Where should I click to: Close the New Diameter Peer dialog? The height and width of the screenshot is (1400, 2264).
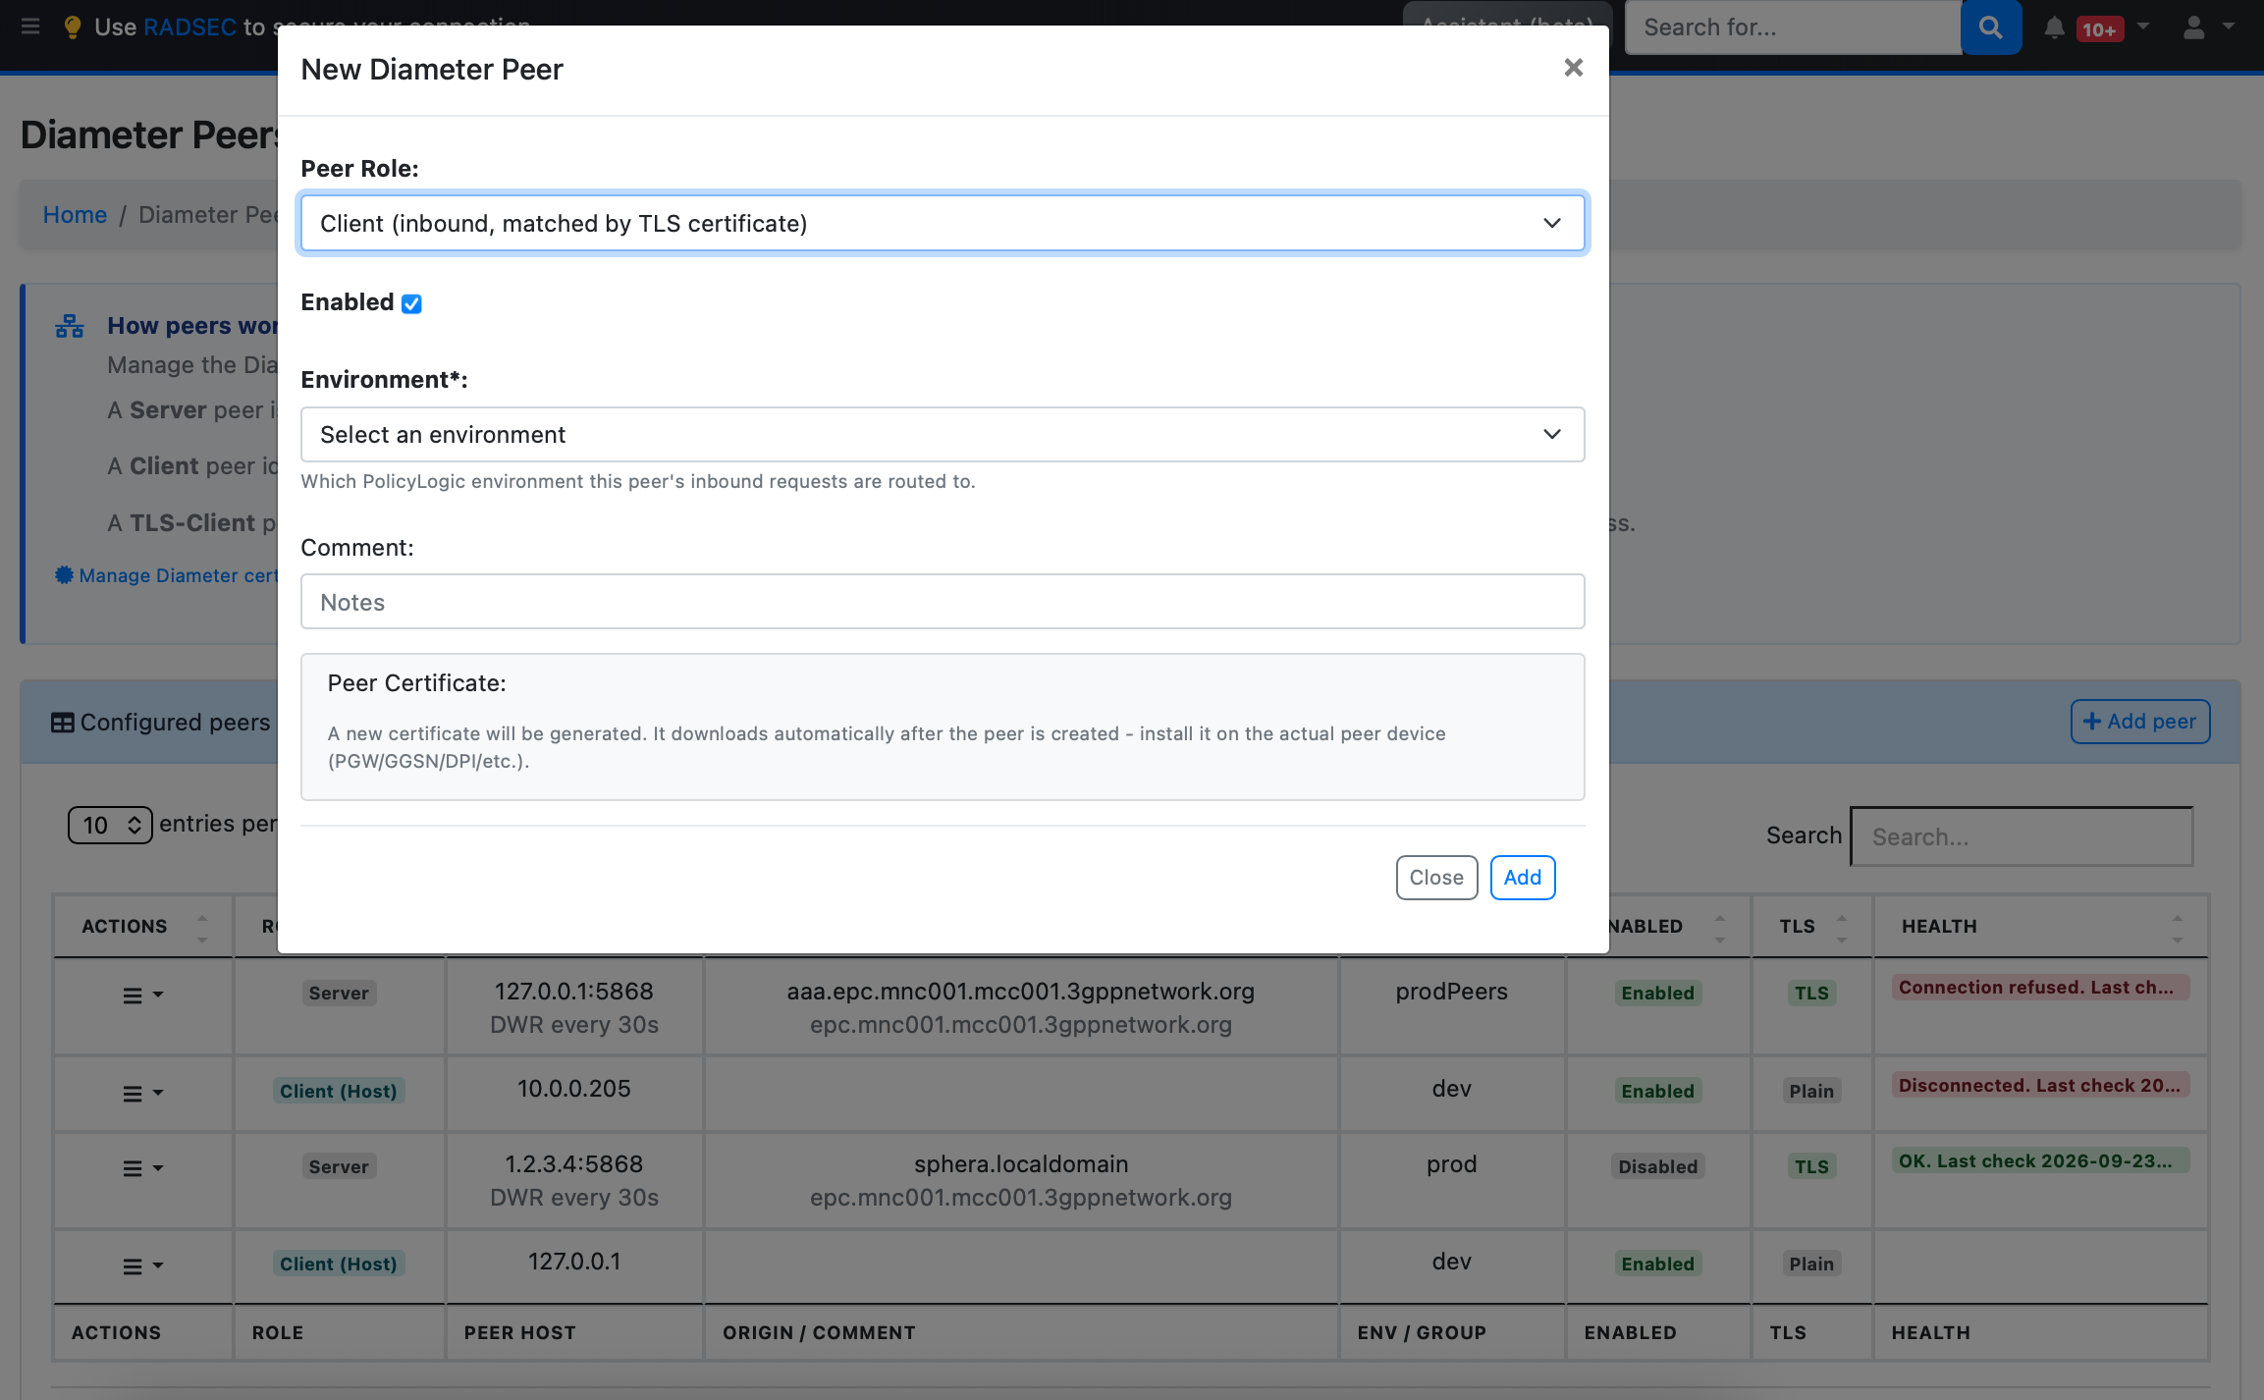(1573, 68)
